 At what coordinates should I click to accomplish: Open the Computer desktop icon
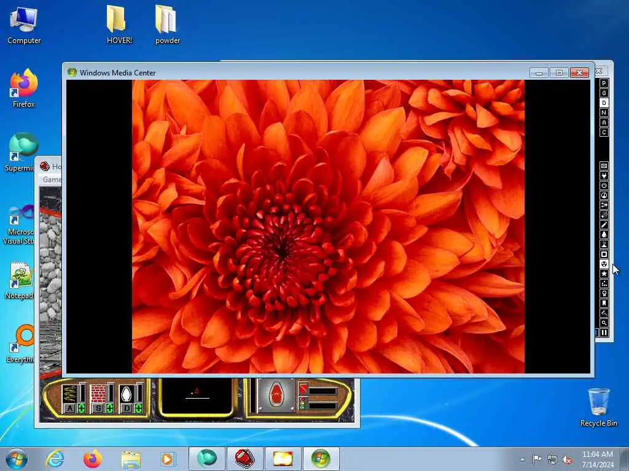24,26
